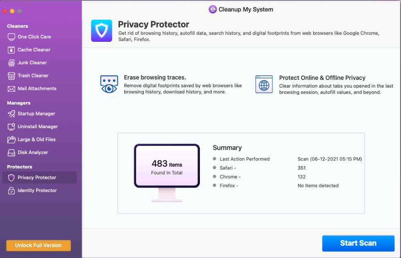Click the Erase browsing traces heading
The width and height of the screenshot is (401, 258).
[155, 77]
